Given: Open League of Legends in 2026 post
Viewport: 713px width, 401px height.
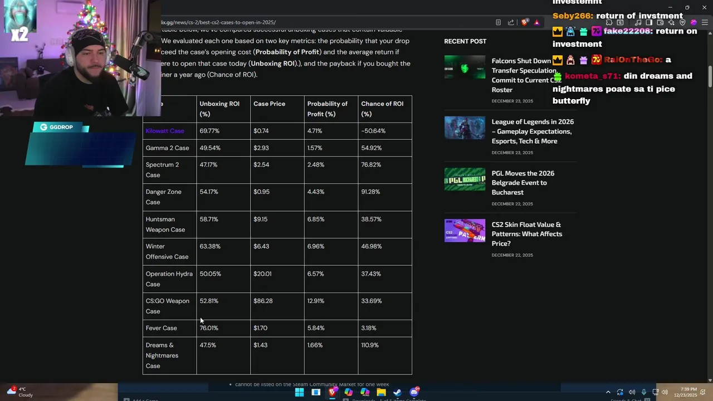Looking at the screenshot, I should click(x=533, y=131).
